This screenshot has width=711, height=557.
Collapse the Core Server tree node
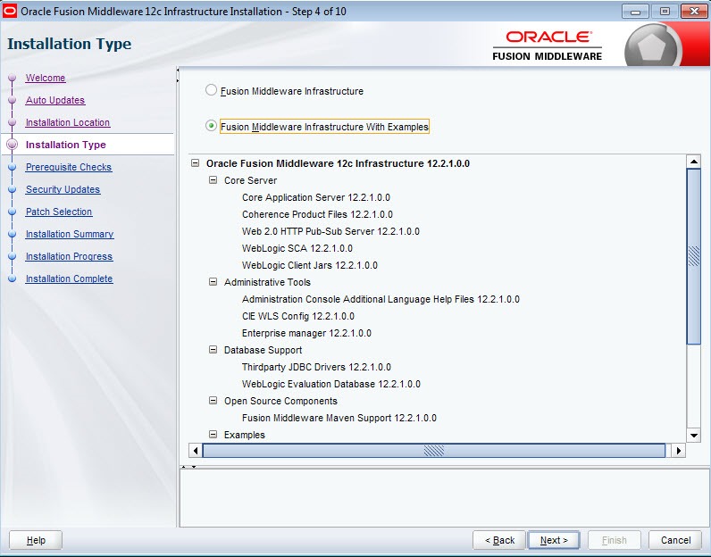tap(213, 180)
